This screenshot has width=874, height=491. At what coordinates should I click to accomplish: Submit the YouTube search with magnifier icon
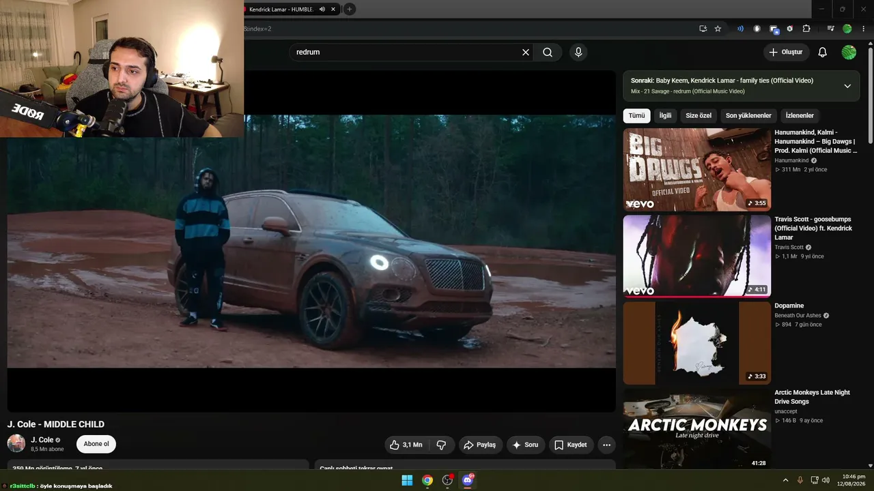(548, 53)
